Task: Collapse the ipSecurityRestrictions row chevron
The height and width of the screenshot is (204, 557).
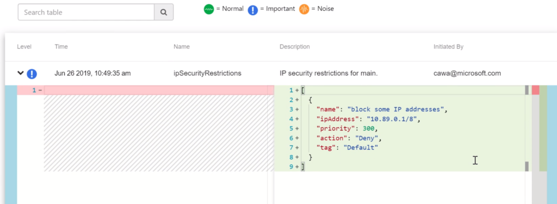Action: (x=21, y=73)
